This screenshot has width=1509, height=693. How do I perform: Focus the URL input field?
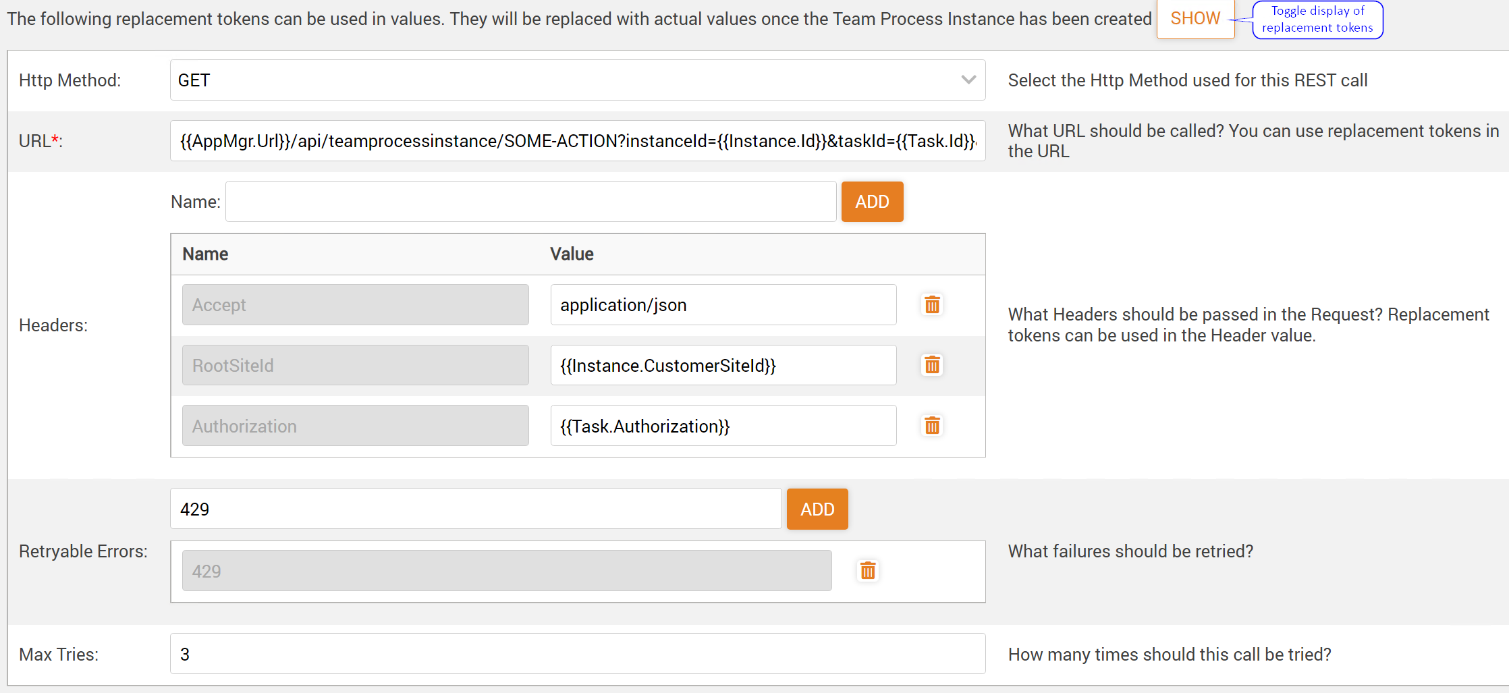[x=578, y=141]
